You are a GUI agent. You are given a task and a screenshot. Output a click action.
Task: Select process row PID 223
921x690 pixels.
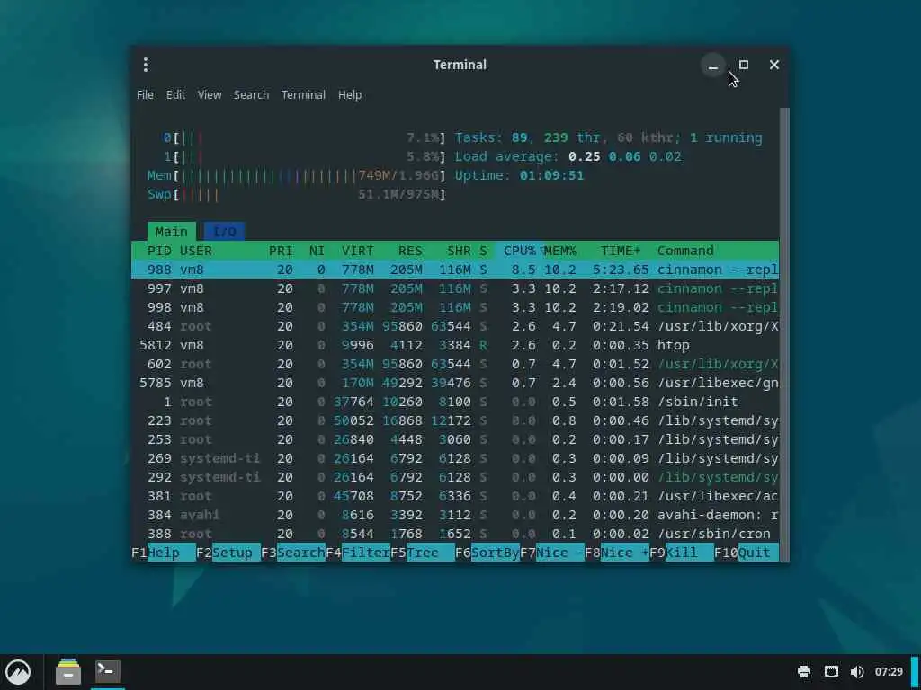[455, 420]
